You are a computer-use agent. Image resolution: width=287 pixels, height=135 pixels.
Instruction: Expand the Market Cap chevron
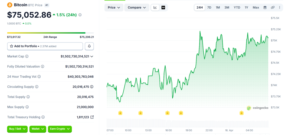pyautogui.click(x=92, y=56)
